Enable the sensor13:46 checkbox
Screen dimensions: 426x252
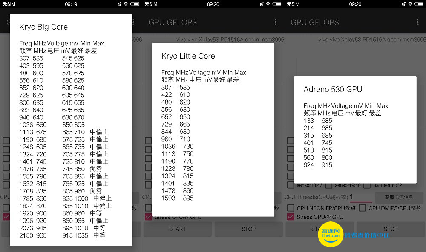coord(291,185)
